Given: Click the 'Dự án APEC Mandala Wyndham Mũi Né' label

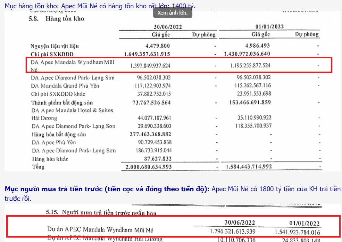Looking at the screenshot, I should tap(100, 230).
